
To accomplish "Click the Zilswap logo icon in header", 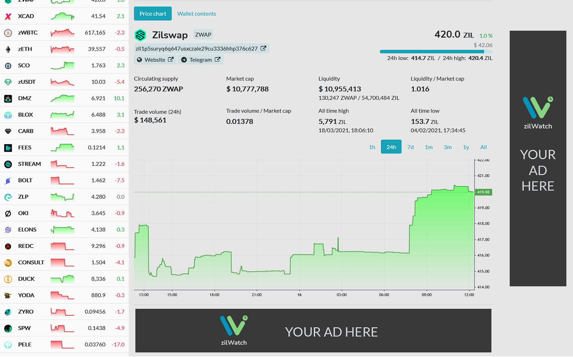I will (140, 35).
